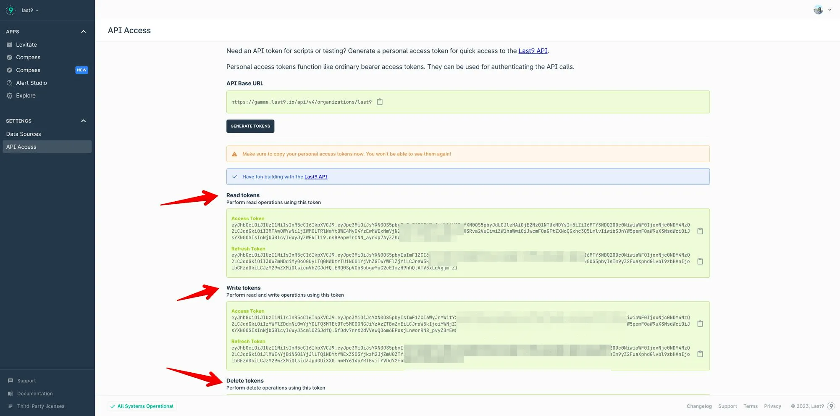Follow the Last9 API link in intro text
The width and height of the screenshot is (840, 416).
pos(533,51)
